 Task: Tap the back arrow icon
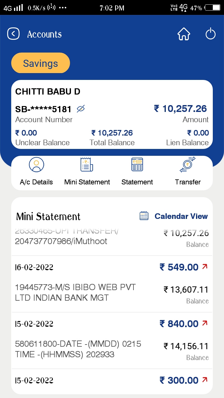(13, 34)
